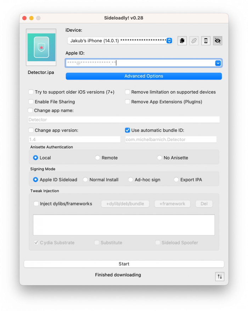Click the +dylib/deb/bundle button
This screenshot has height=311, width=248.
[x=125, y=204]
